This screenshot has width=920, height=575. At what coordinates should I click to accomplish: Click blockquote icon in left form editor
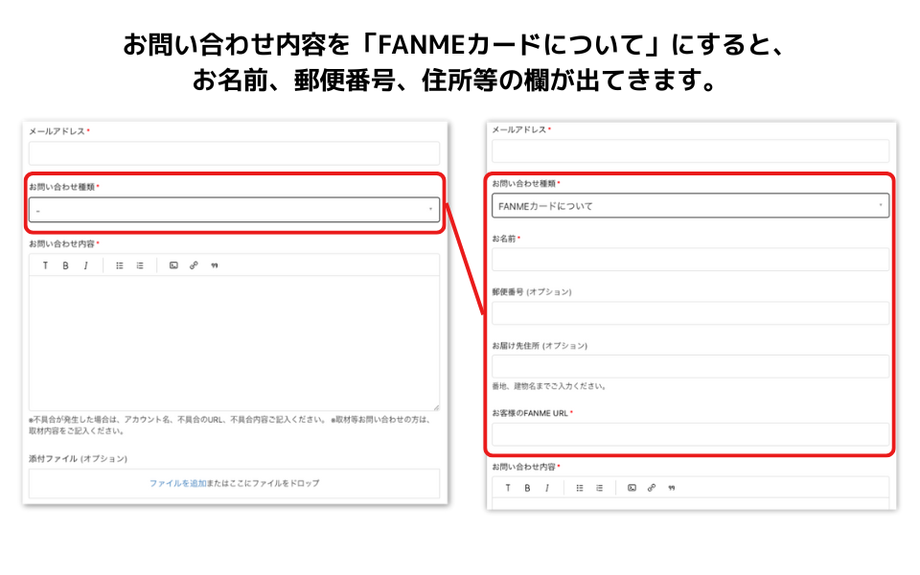pos(214,265)
